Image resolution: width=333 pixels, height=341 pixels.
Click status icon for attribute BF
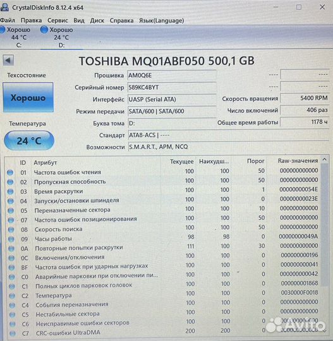12,267
